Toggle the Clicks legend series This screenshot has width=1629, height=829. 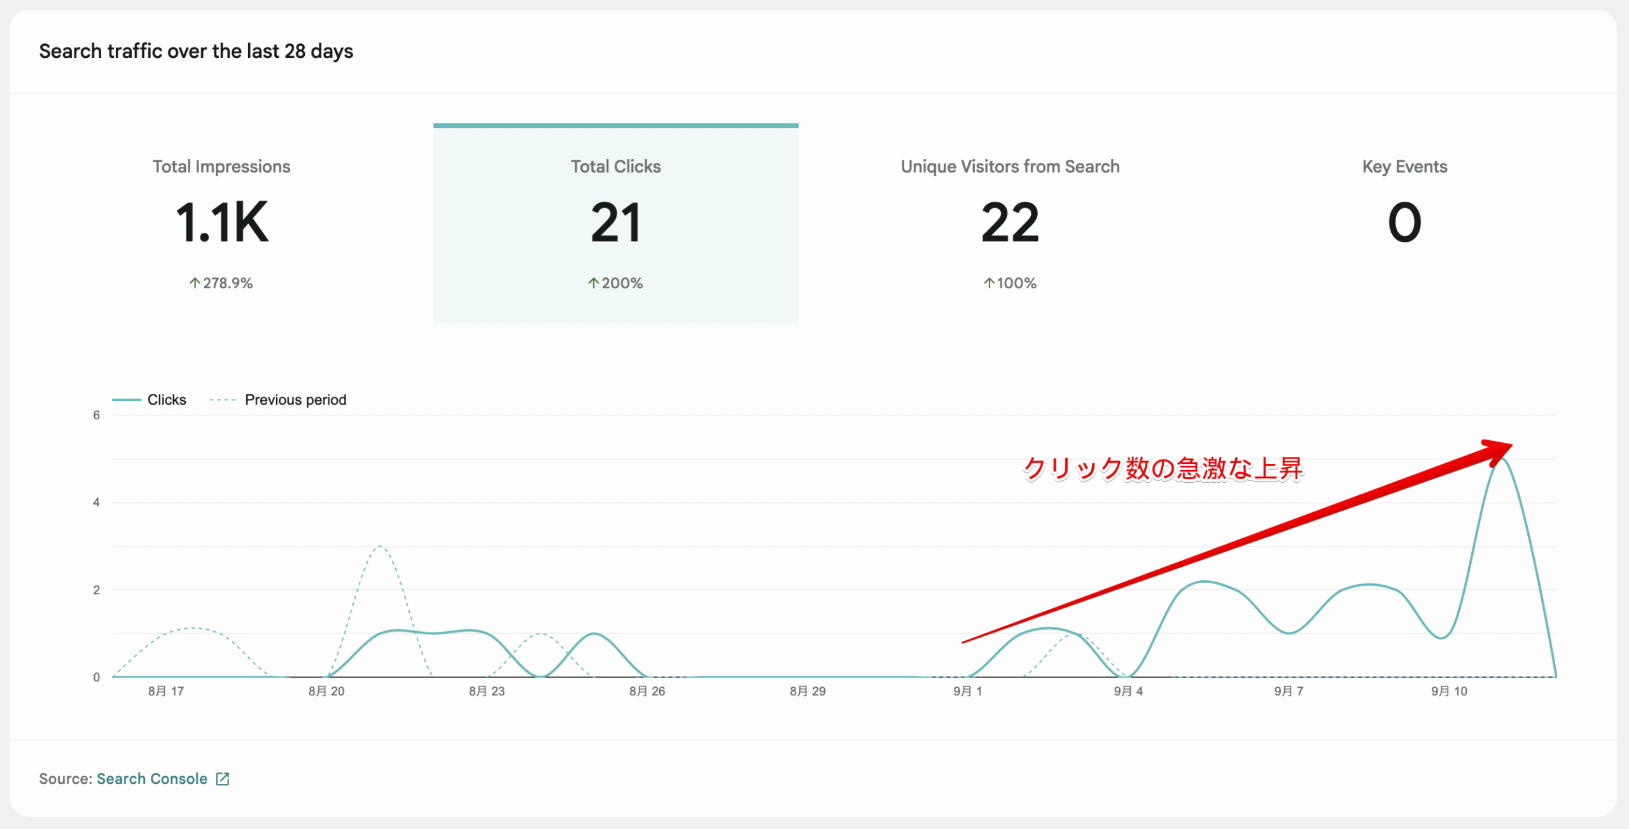pos(150,400)
